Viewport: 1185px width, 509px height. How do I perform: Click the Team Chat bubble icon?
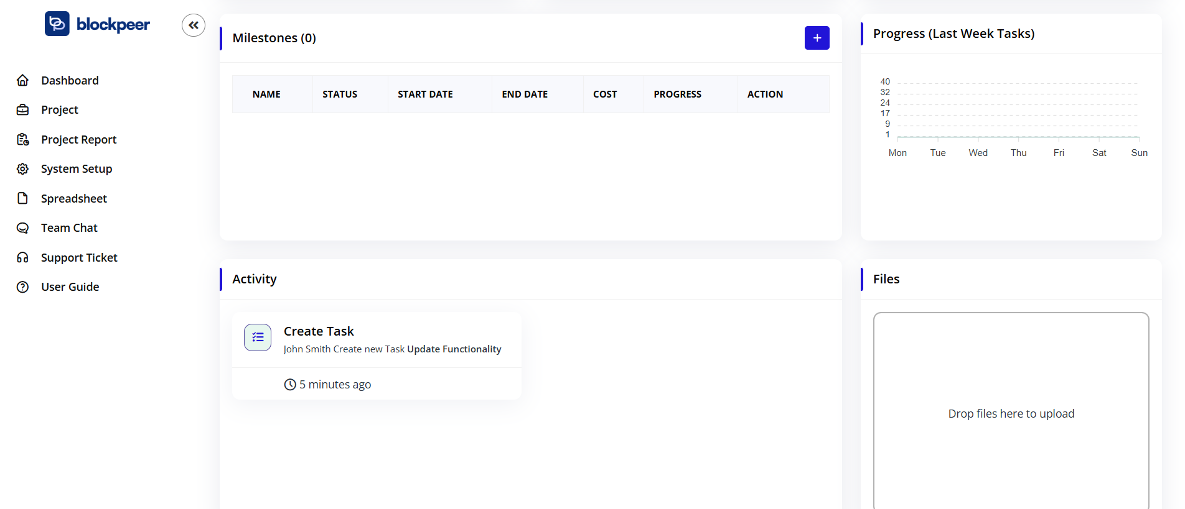[23, 228]
